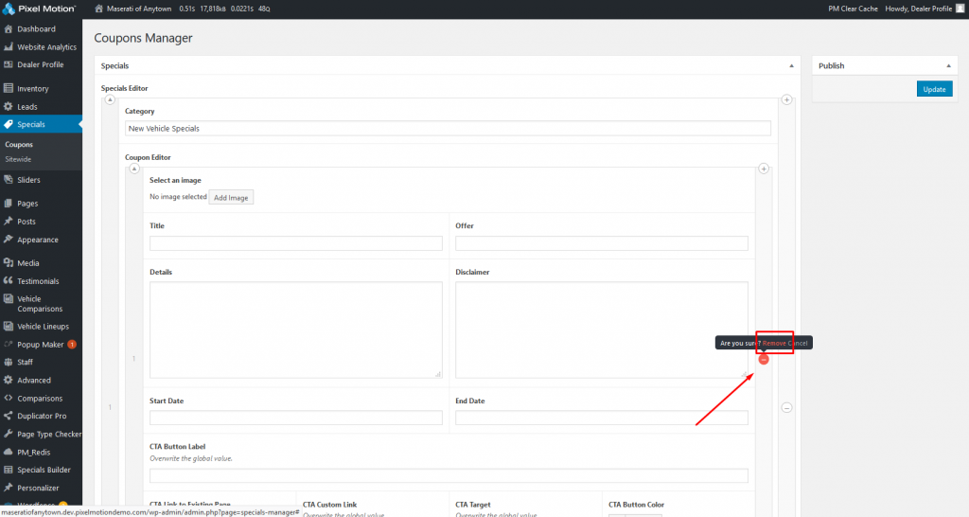Viewport: 969px width, 517px height.
Task: Click the Vehicle Lineups icon
Action: click(x=8, y=327)
